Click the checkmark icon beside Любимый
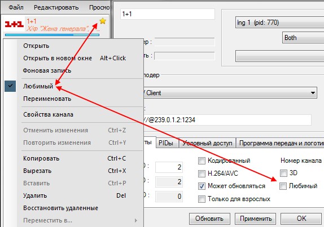Screen dimensions: 324x227 click(10, 86)
